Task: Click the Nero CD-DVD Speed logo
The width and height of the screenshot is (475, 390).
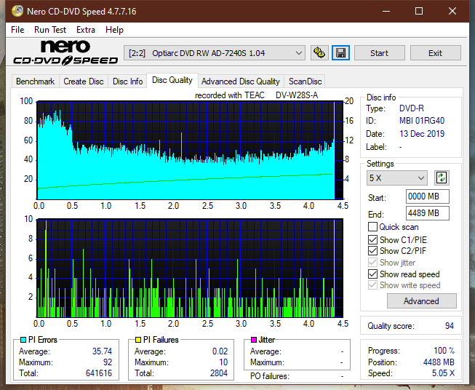Action: 65,52
